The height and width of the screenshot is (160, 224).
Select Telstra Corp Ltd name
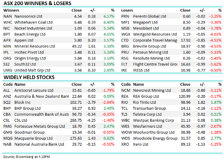pyautogui.click(x=147, y=115)
